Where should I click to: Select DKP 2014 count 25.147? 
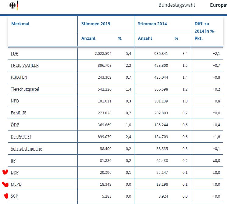162,173
